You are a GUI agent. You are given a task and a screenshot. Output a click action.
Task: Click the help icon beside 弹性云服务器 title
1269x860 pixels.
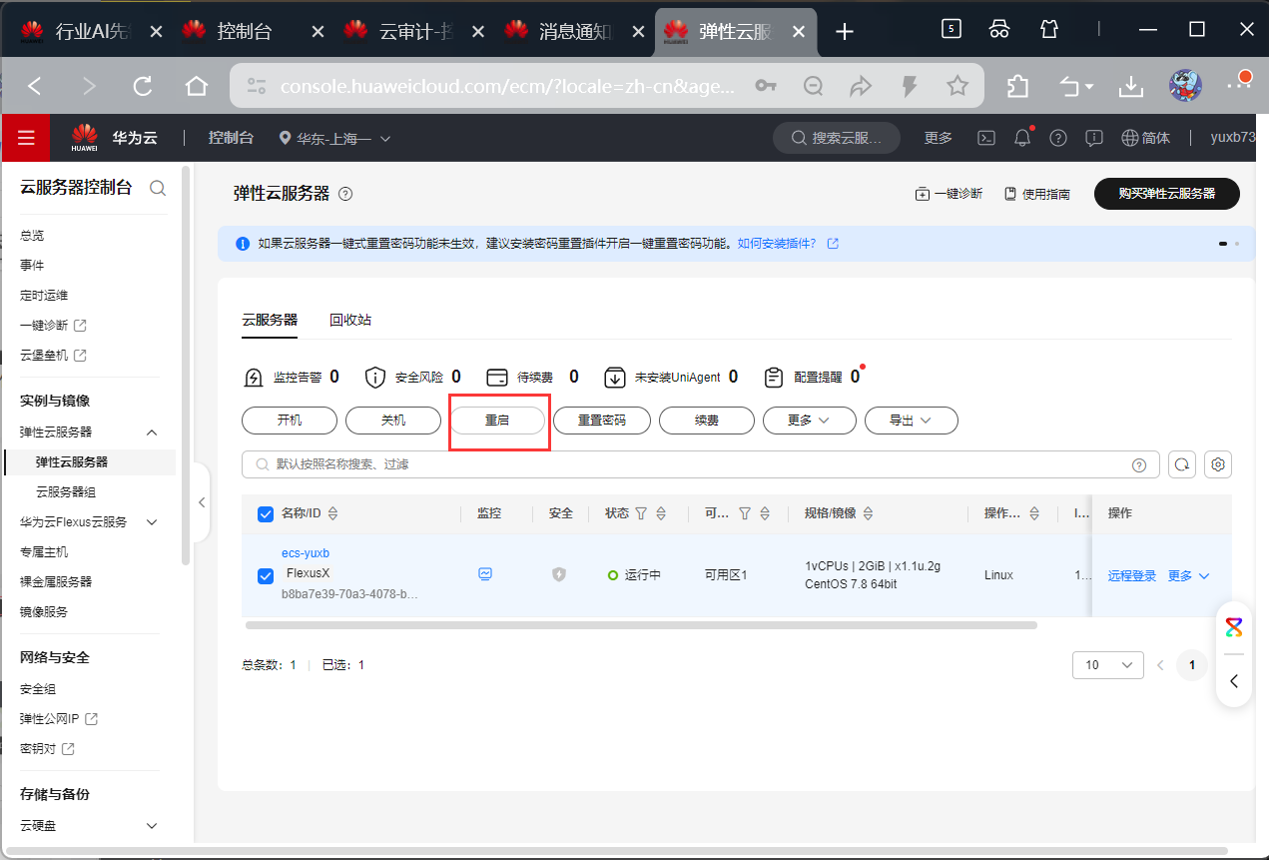pyautogui.click(x=345, y=194)
